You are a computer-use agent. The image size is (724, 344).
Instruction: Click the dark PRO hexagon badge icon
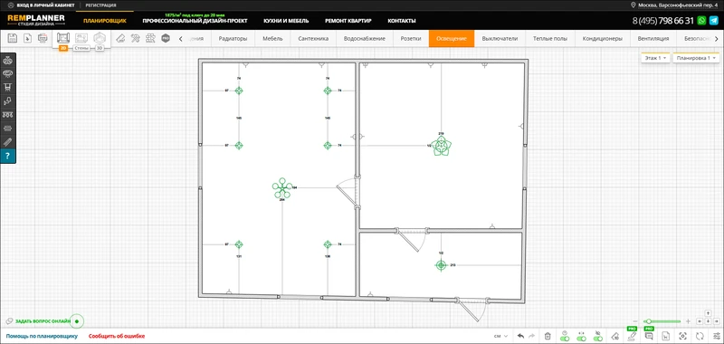tap(166, 38)
